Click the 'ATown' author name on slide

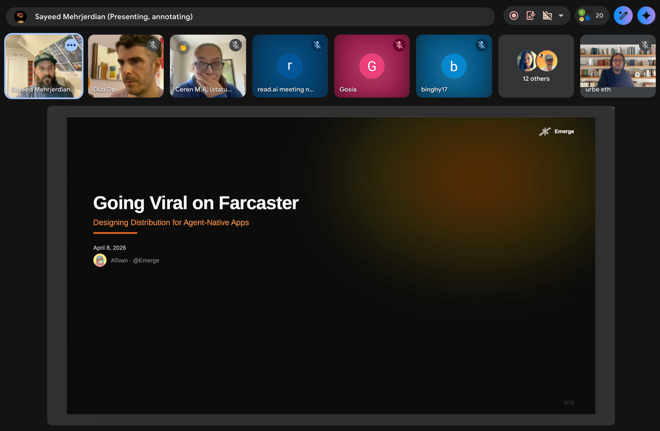pyautogui.click(x=119, y=260)
